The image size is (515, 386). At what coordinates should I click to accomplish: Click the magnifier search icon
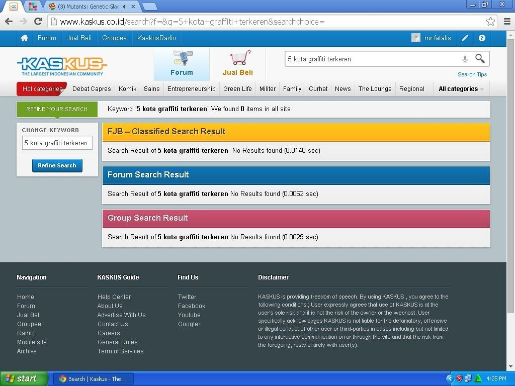click(480, 59)
